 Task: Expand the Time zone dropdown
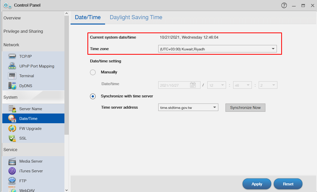pos(217,49)
